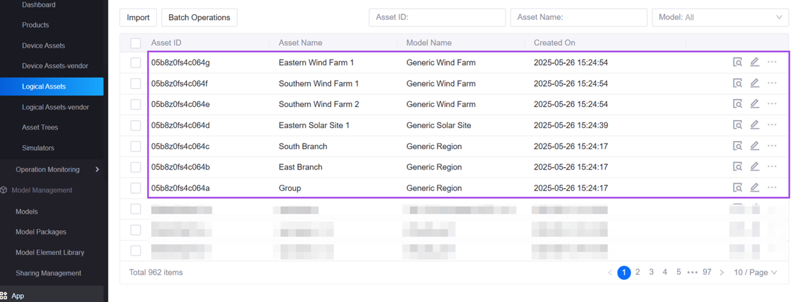
Task: Focus the Asset ID search field
Action: [x=437, y=17]
